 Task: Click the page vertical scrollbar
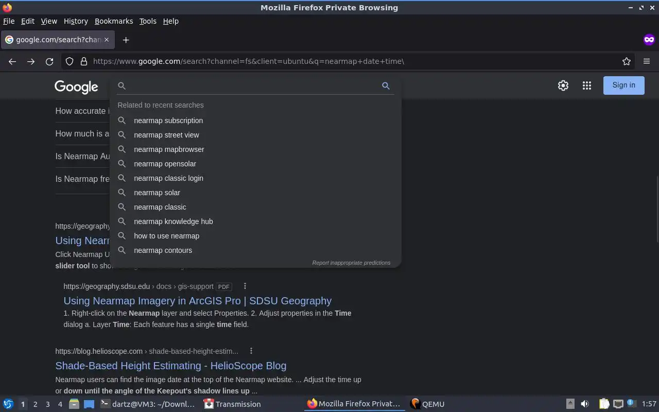tap(656, 209)
